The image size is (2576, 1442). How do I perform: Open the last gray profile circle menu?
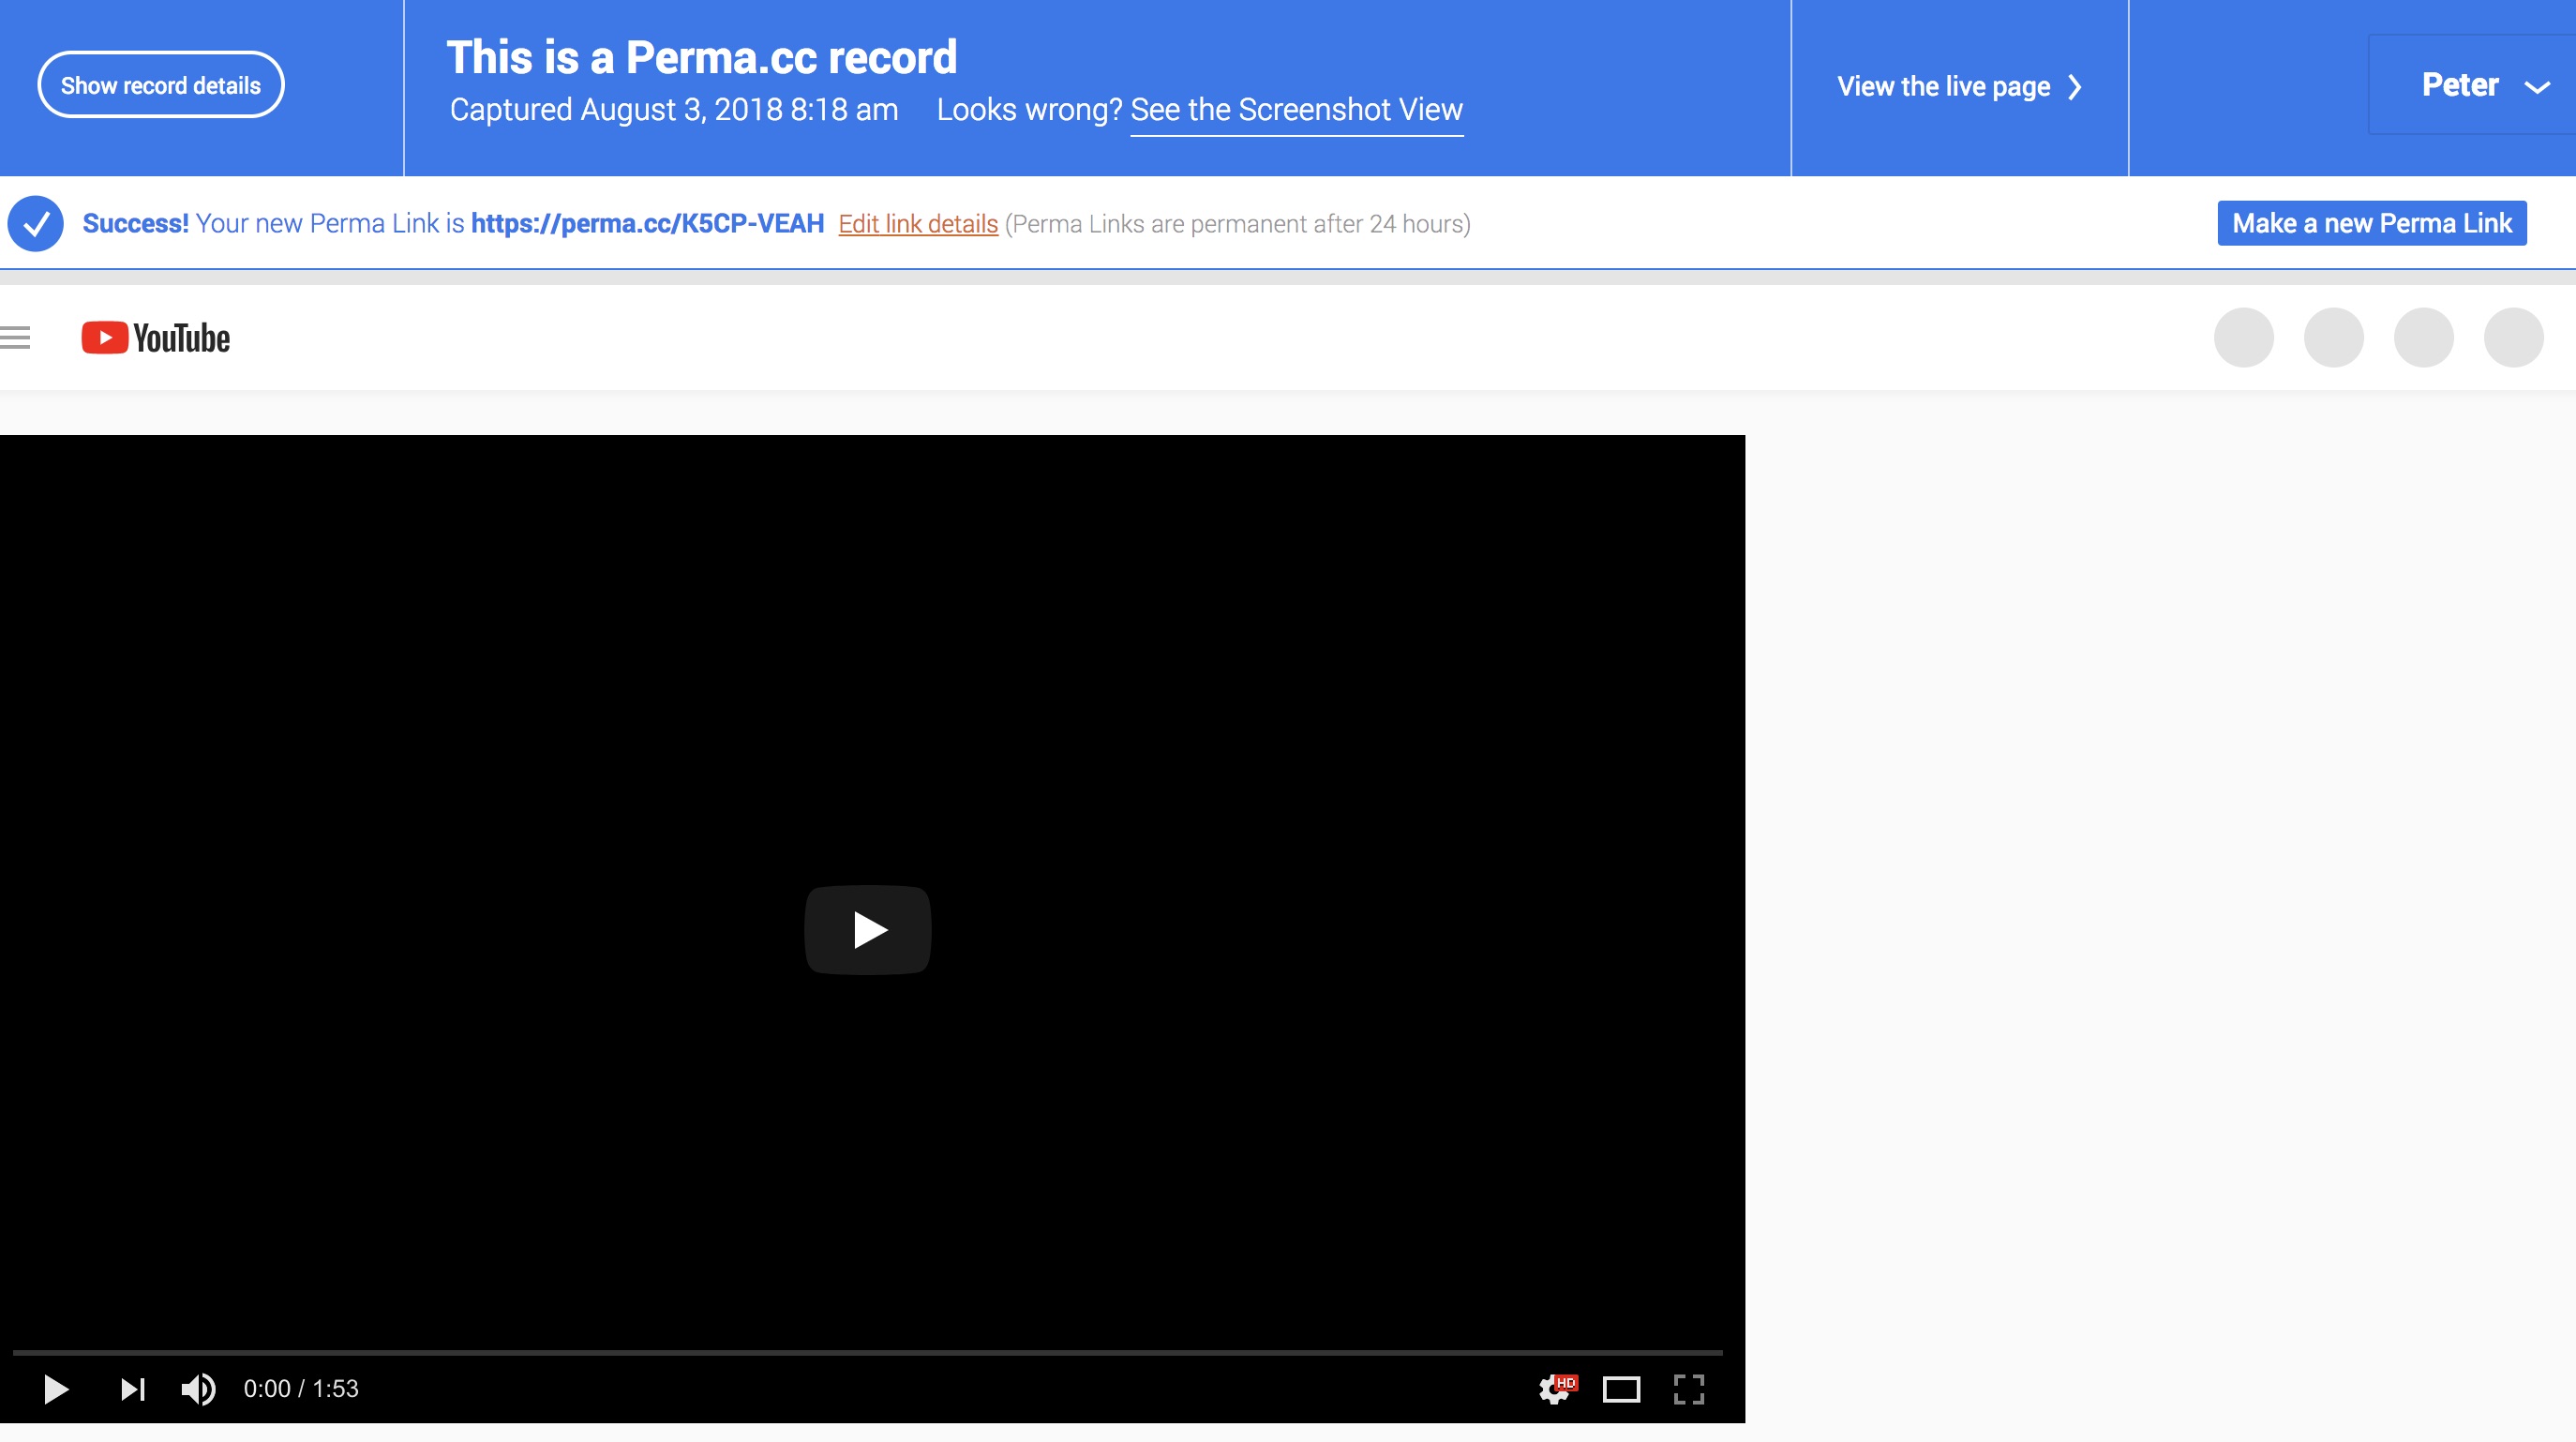[2512, 337]
